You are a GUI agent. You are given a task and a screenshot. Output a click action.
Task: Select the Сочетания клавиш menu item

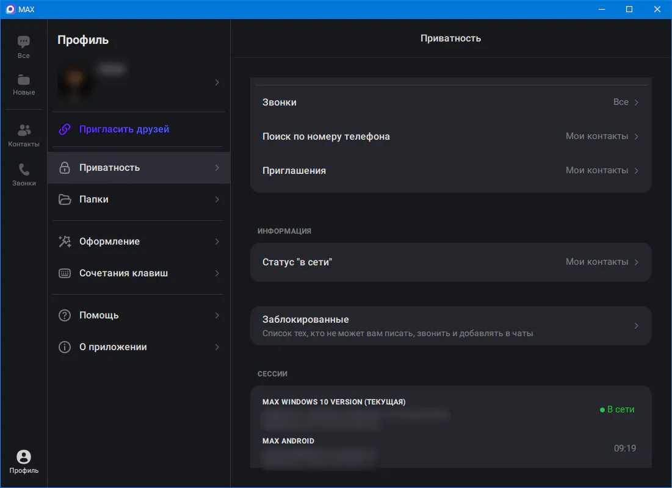pos(139,273)
